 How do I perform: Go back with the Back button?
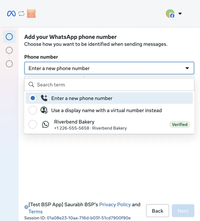tap(158, 211)
